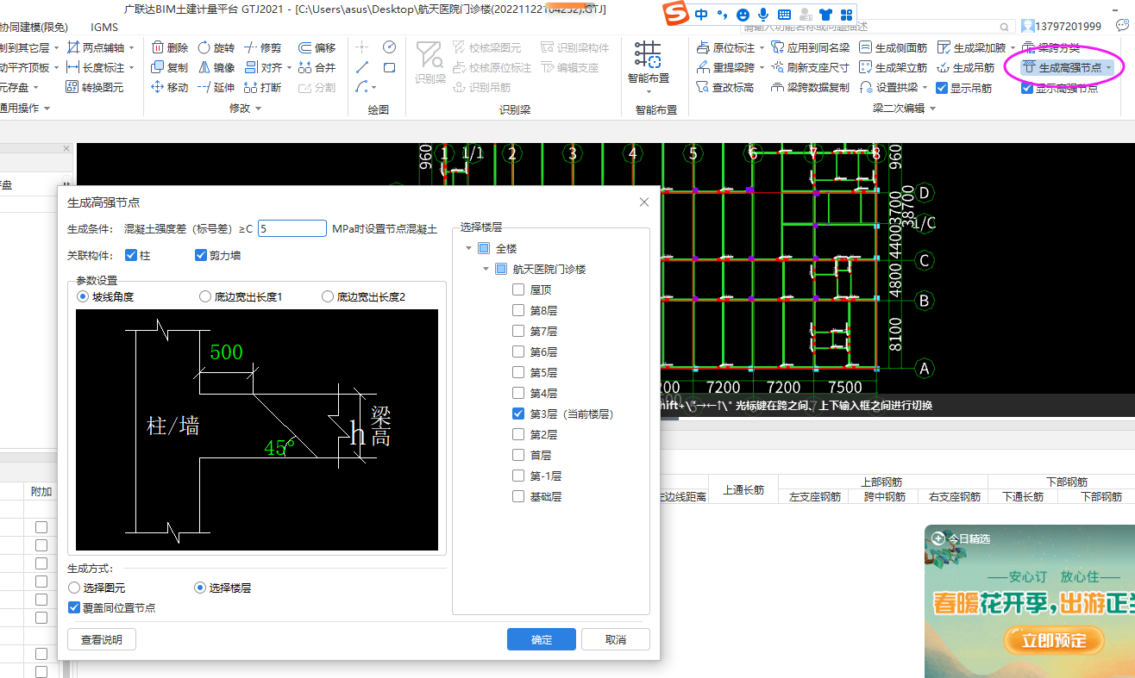Open the 对齐 dropdown arrow

pos(289,67)
